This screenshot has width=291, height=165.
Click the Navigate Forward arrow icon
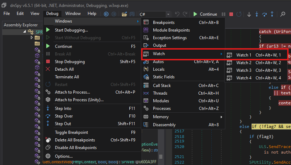pyautogui.click(x=114, y=14)
